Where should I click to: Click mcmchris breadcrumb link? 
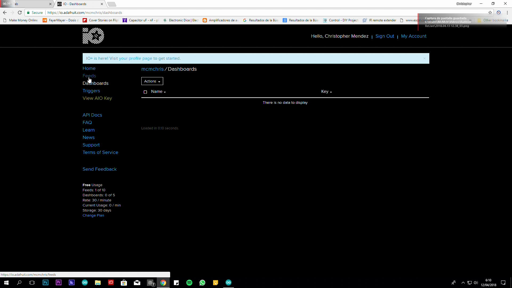click(x=153, y=69)
